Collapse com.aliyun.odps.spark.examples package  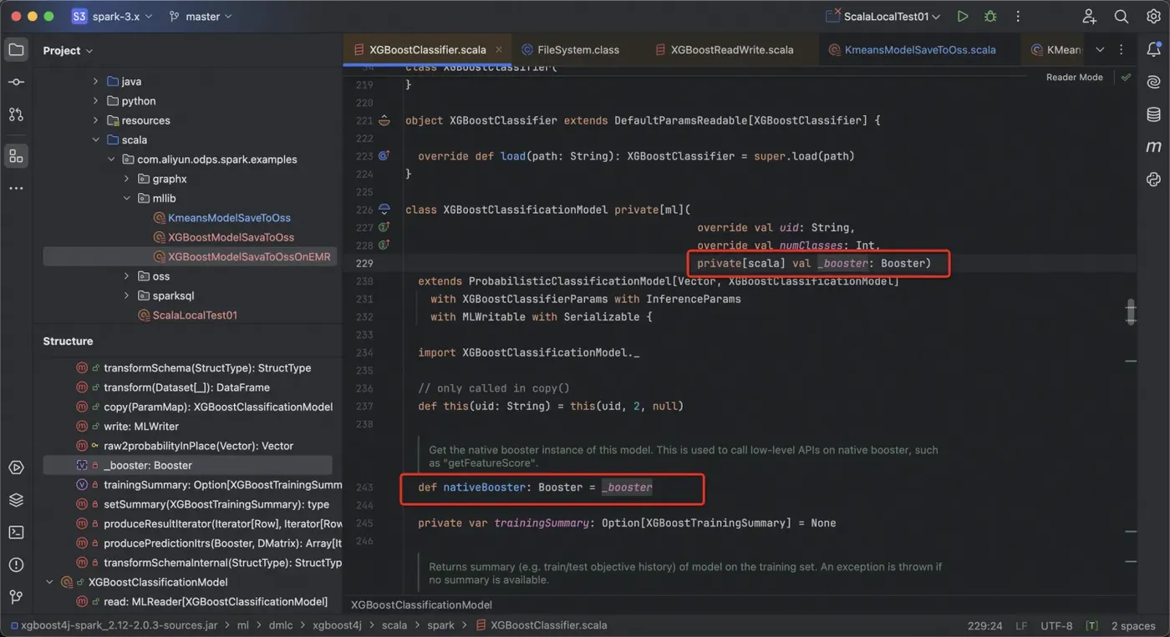(111, 159)
